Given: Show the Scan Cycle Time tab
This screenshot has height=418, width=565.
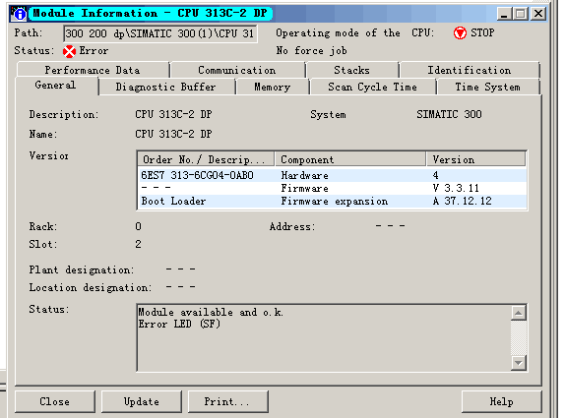Looking at the screenshot, I should tap(373, 88).
